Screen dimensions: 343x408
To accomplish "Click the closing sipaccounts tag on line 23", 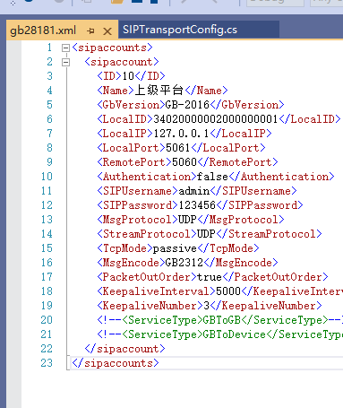I will pos(116,363).
